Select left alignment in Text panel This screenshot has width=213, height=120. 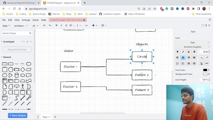click(177, 58)
